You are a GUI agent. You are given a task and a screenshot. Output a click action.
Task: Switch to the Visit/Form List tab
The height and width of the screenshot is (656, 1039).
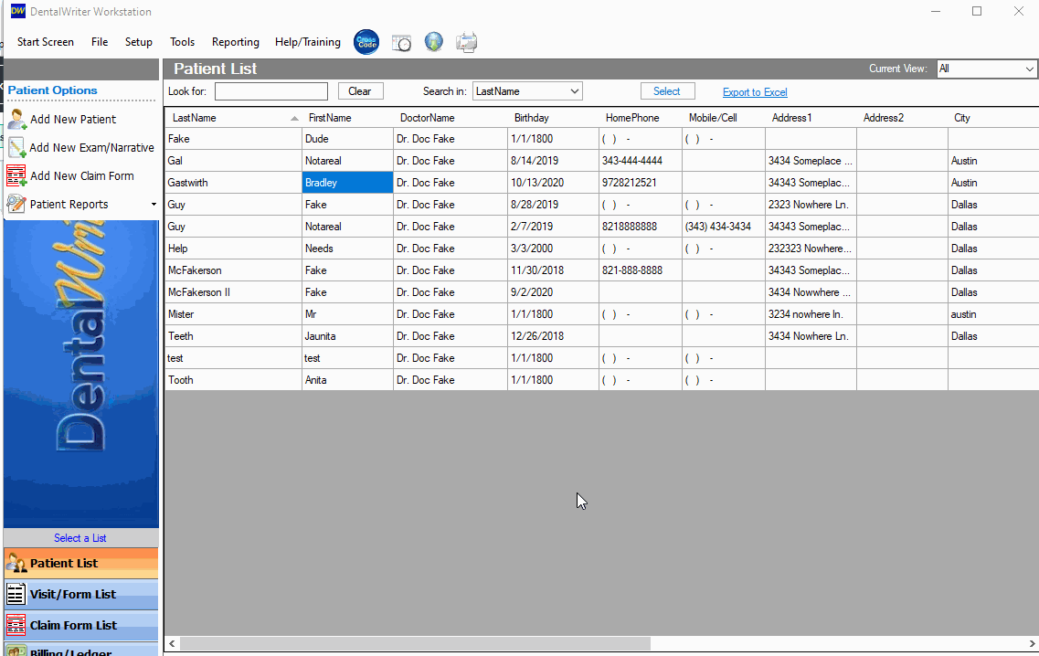point(80,595)
